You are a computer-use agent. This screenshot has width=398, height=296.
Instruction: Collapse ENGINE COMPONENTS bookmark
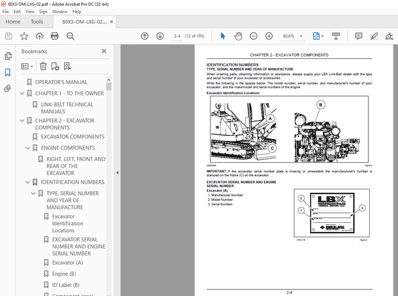tap(28, 148)
